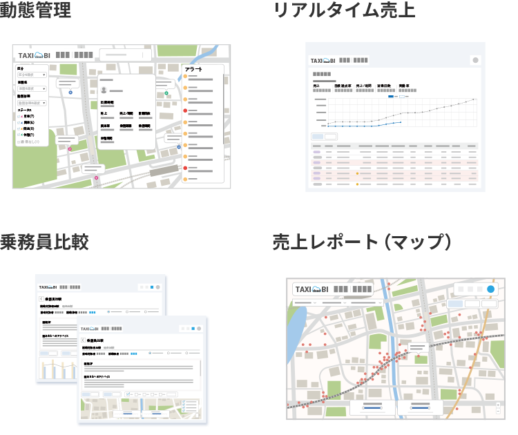Click the TAXI cloud BI logo in 動態管理
This screenshot has height=435, width=518.
click(x=34, y=55)
